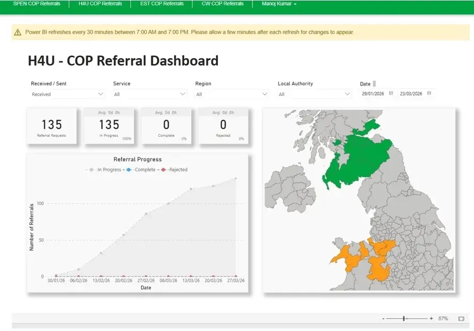Image resolution: width=474 pixels, height=331 pixels.
Task: Expand the Received / Sent dropdown
Action: [67, 94]
